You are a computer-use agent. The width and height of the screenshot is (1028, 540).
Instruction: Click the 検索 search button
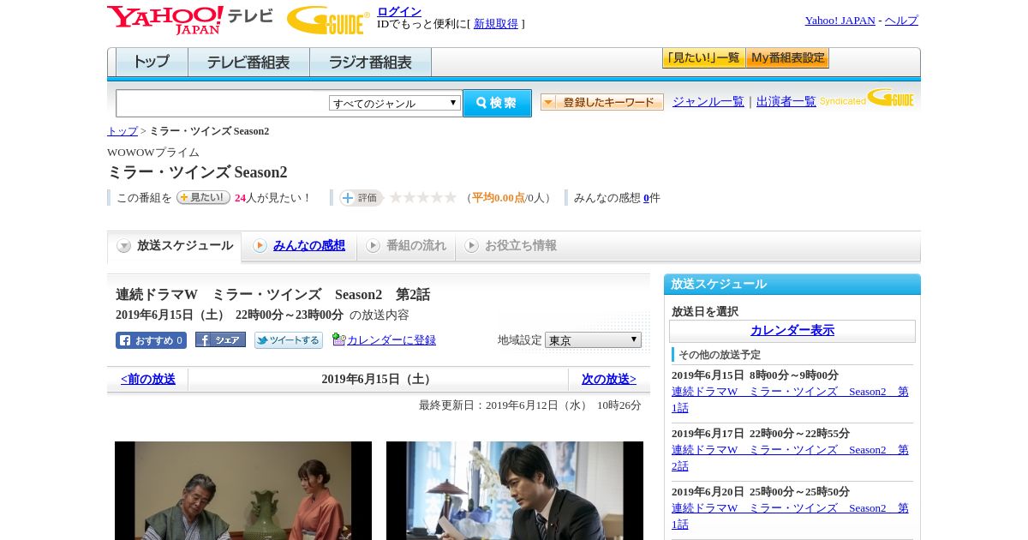[497, 103]
